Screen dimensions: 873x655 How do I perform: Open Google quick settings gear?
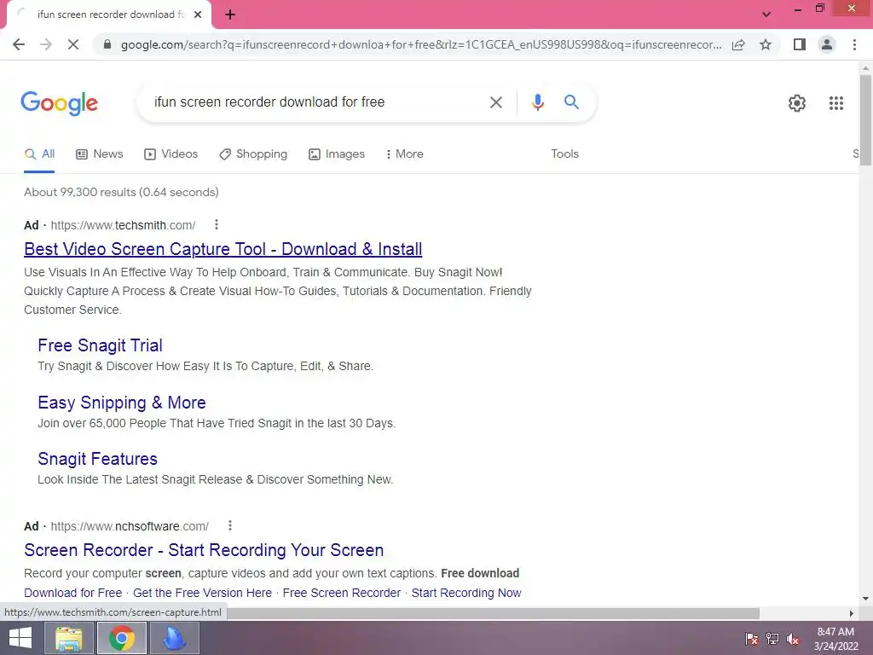tap(797, 103)
